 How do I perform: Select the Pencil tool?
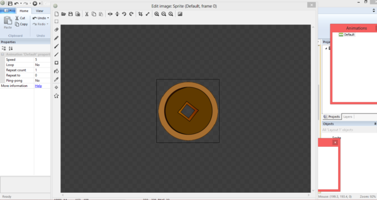tap(57, 38)
